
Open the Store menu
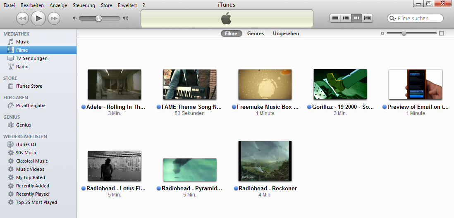click(106, 5)
